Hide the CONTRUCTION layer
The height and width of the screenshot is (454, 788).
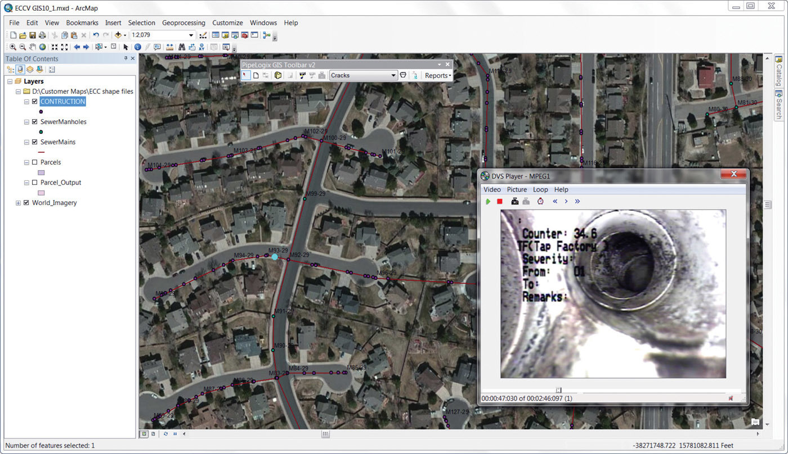[x=35, y=101]
